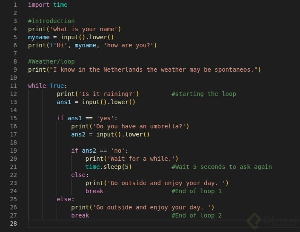Click the 'time.sleep(5)' call

(109, 167)
